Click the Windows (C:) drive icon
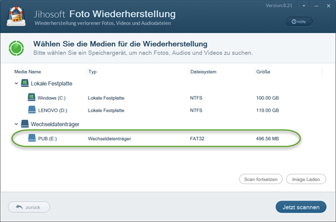Screen dimensions: 336x222 pos(32,97)
